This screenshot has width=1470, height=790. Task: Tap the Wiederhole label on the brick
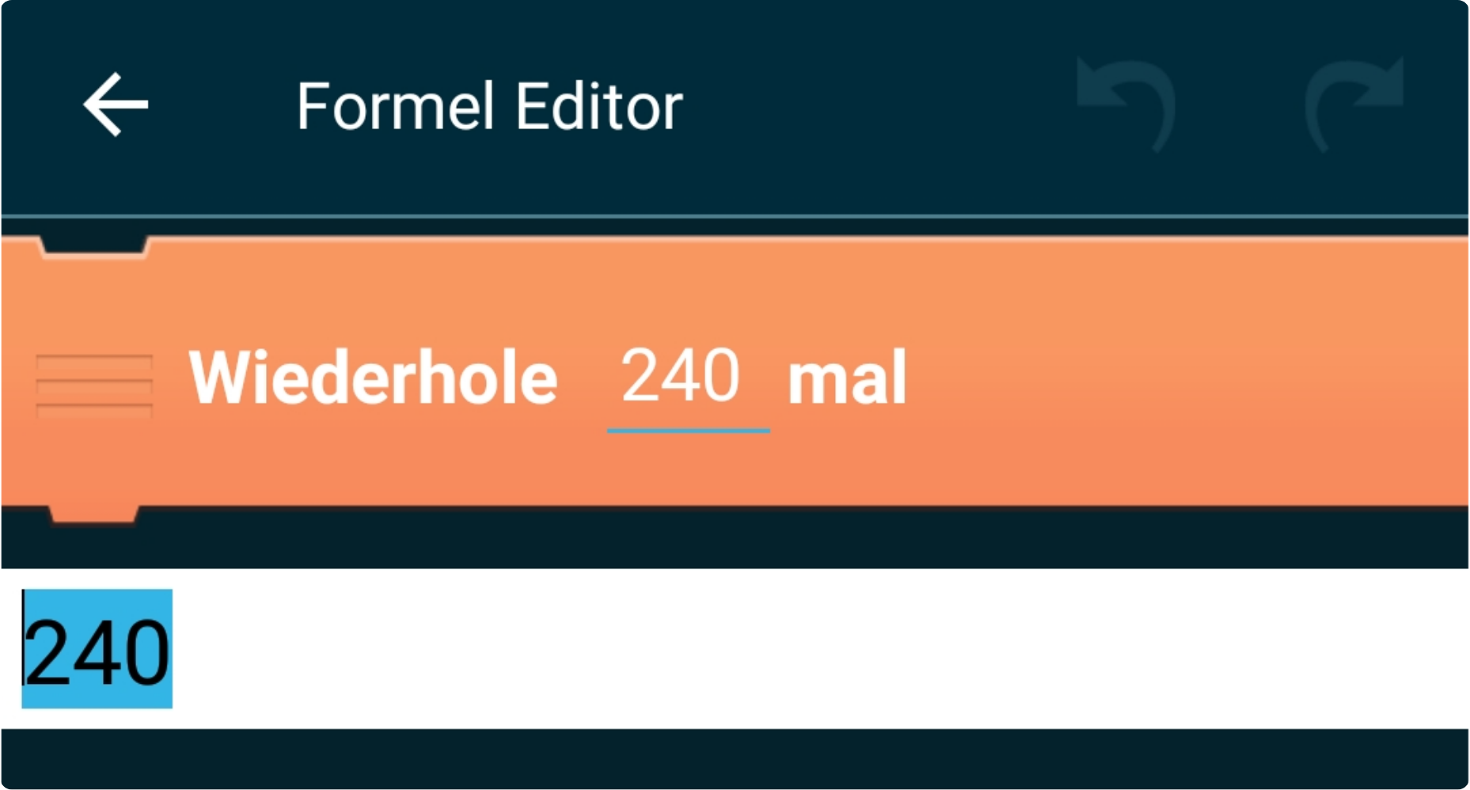tap(373, 378)
